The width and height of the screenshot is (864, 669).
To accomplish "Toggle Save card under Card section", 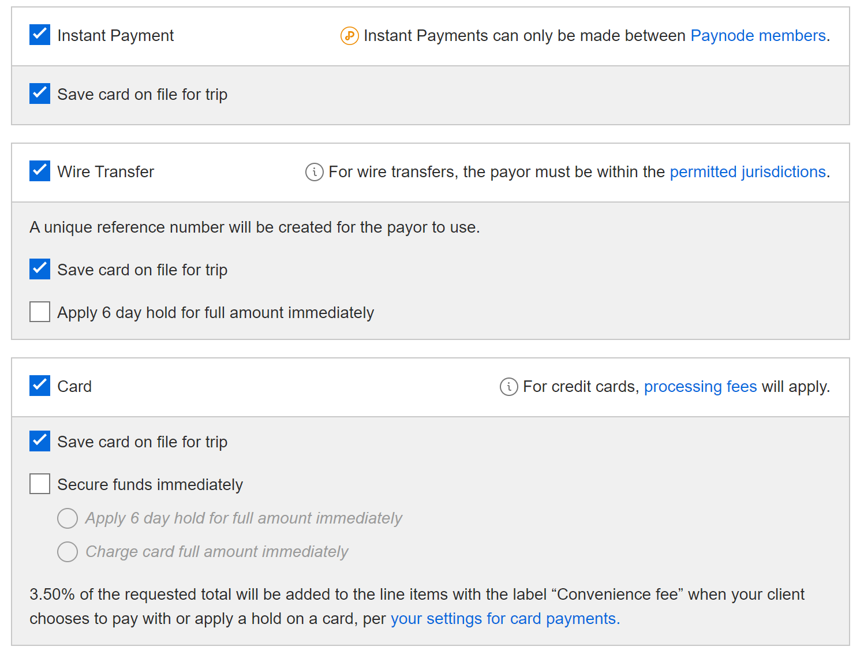I will click(40, 441).
